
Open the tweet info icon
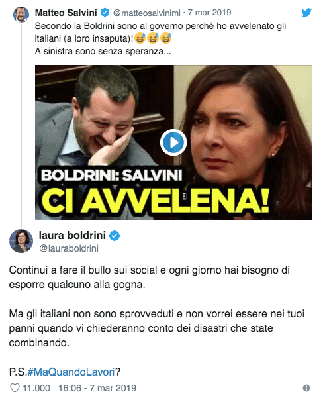click(x=306, y=388)
